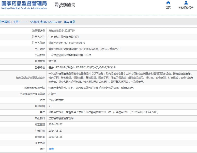197x153 pixels.
Task: Click 产品技术要求 attachment value
Action: click(56, 100)
